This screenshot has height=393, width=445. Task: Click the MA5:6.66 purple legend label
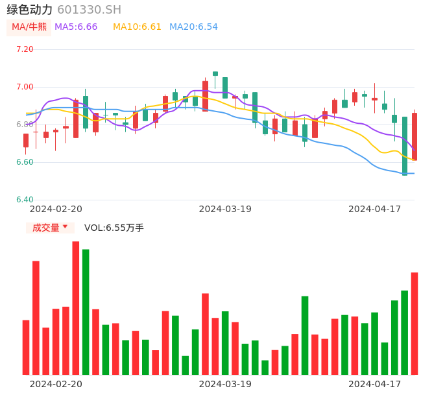point(76,27)
